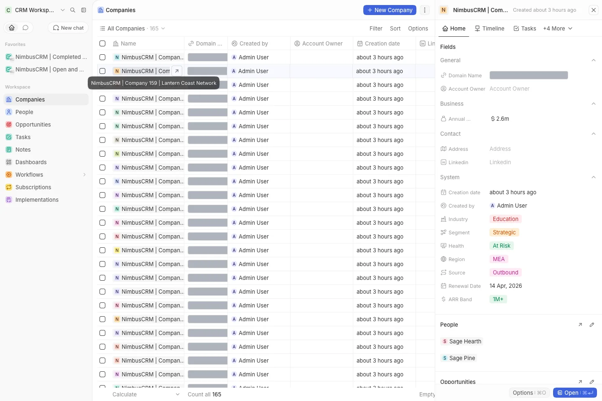This screenshot has width=602, height=401.
Task: Open the Implementations sidebar icon
Action: (x=9, y=200)
